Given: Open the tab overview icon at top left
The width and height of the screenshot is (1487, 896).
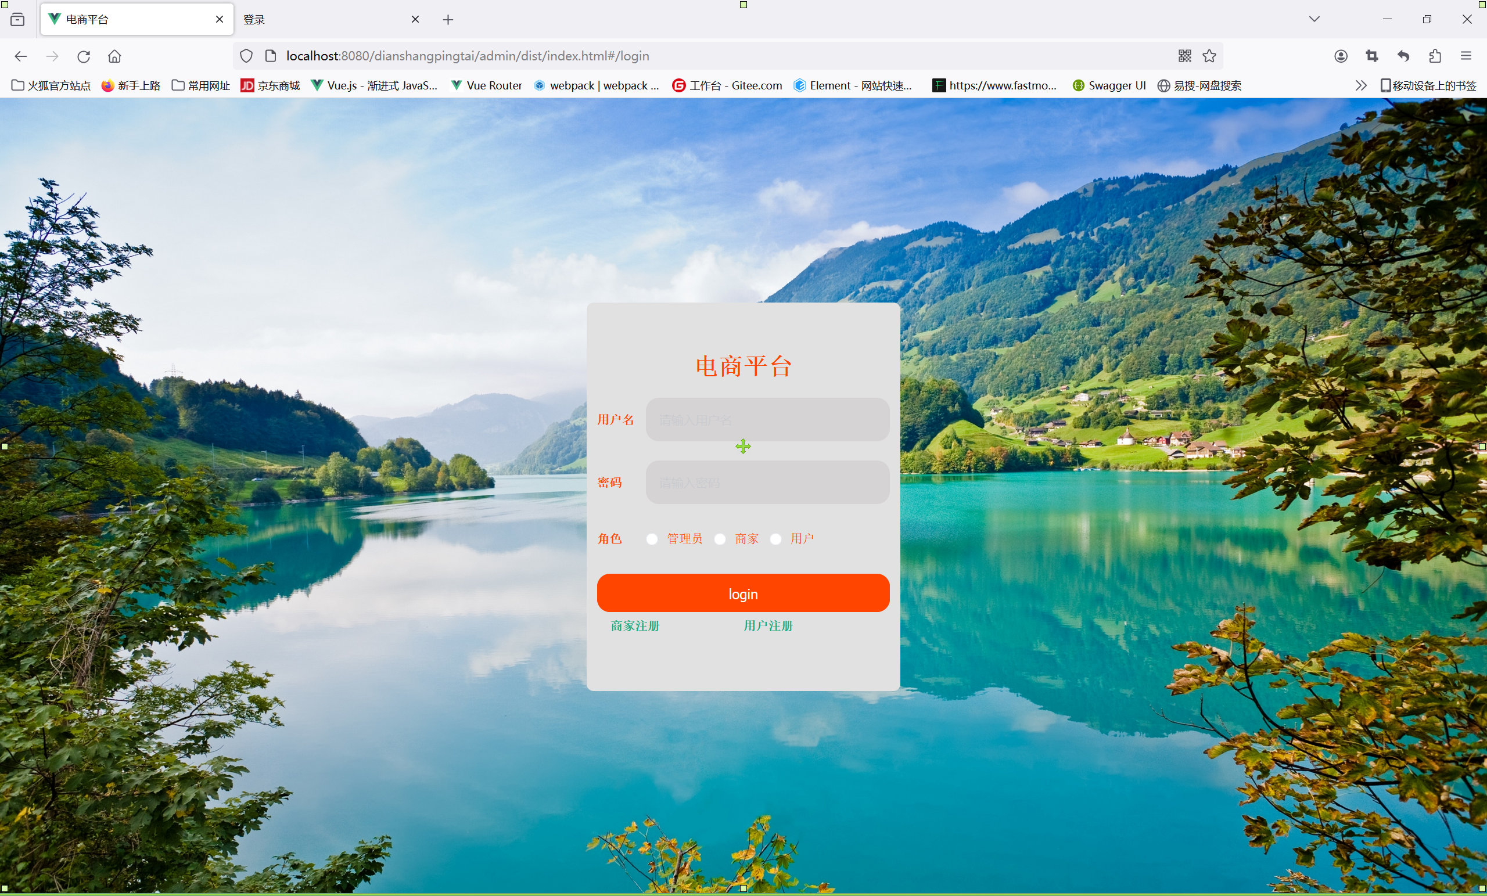Looking at the screenshot, I should coord(17,19).
